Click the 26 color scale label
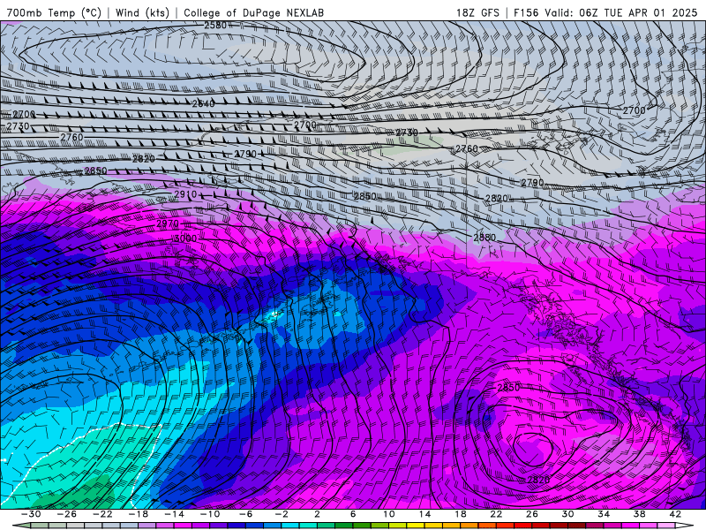The width and height of the screenshot is (706, 530). point(532,514)
